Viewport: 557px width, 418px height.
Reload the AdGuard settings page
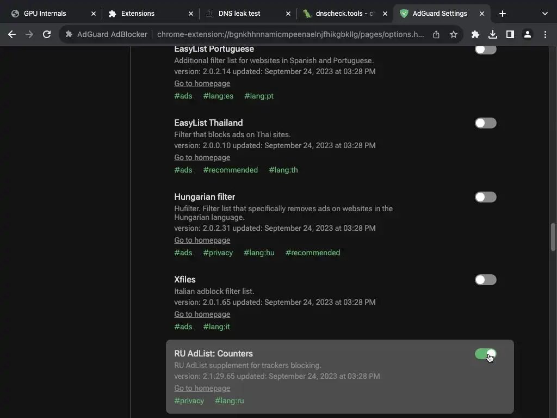point(47,34)
